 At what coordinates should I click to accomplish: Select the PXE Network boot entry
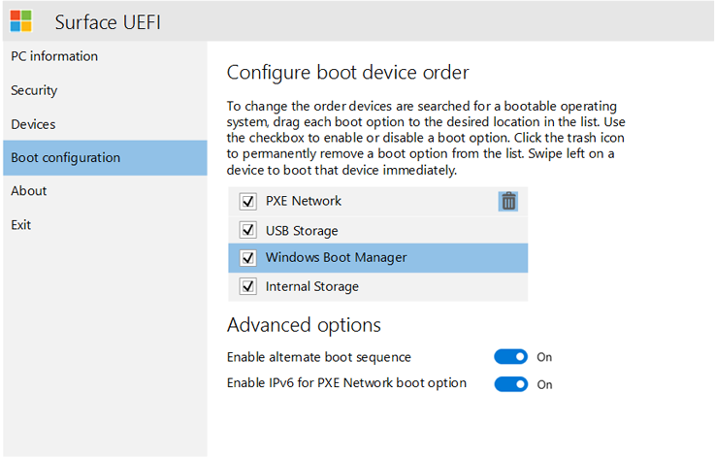(304, 202)
